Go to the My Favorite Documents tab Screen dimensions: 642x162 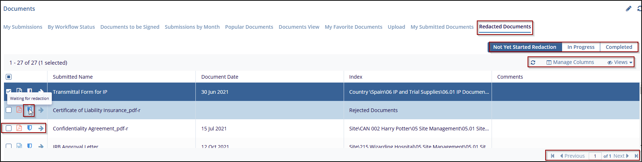tap(353, 27)
